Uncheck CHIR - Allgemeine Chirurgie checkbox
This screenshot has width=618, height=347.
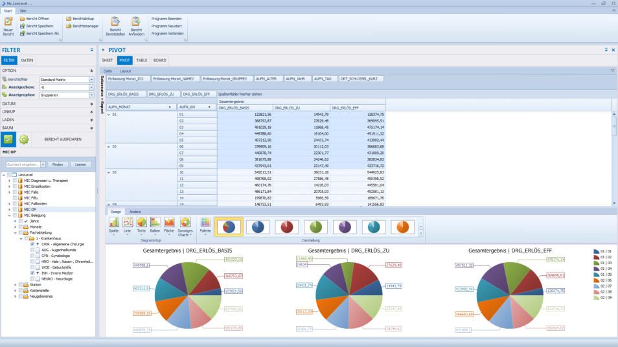click(32, 244)
